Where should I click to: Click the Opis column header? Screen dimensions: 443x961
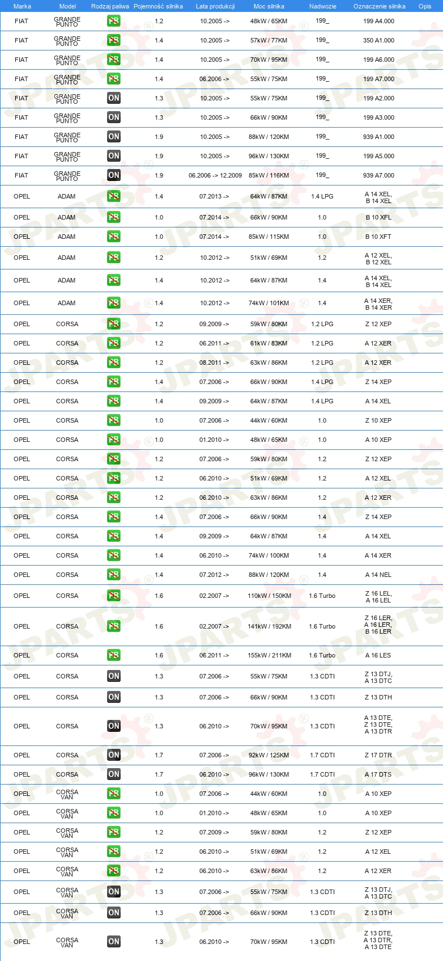tap(425, 6)
